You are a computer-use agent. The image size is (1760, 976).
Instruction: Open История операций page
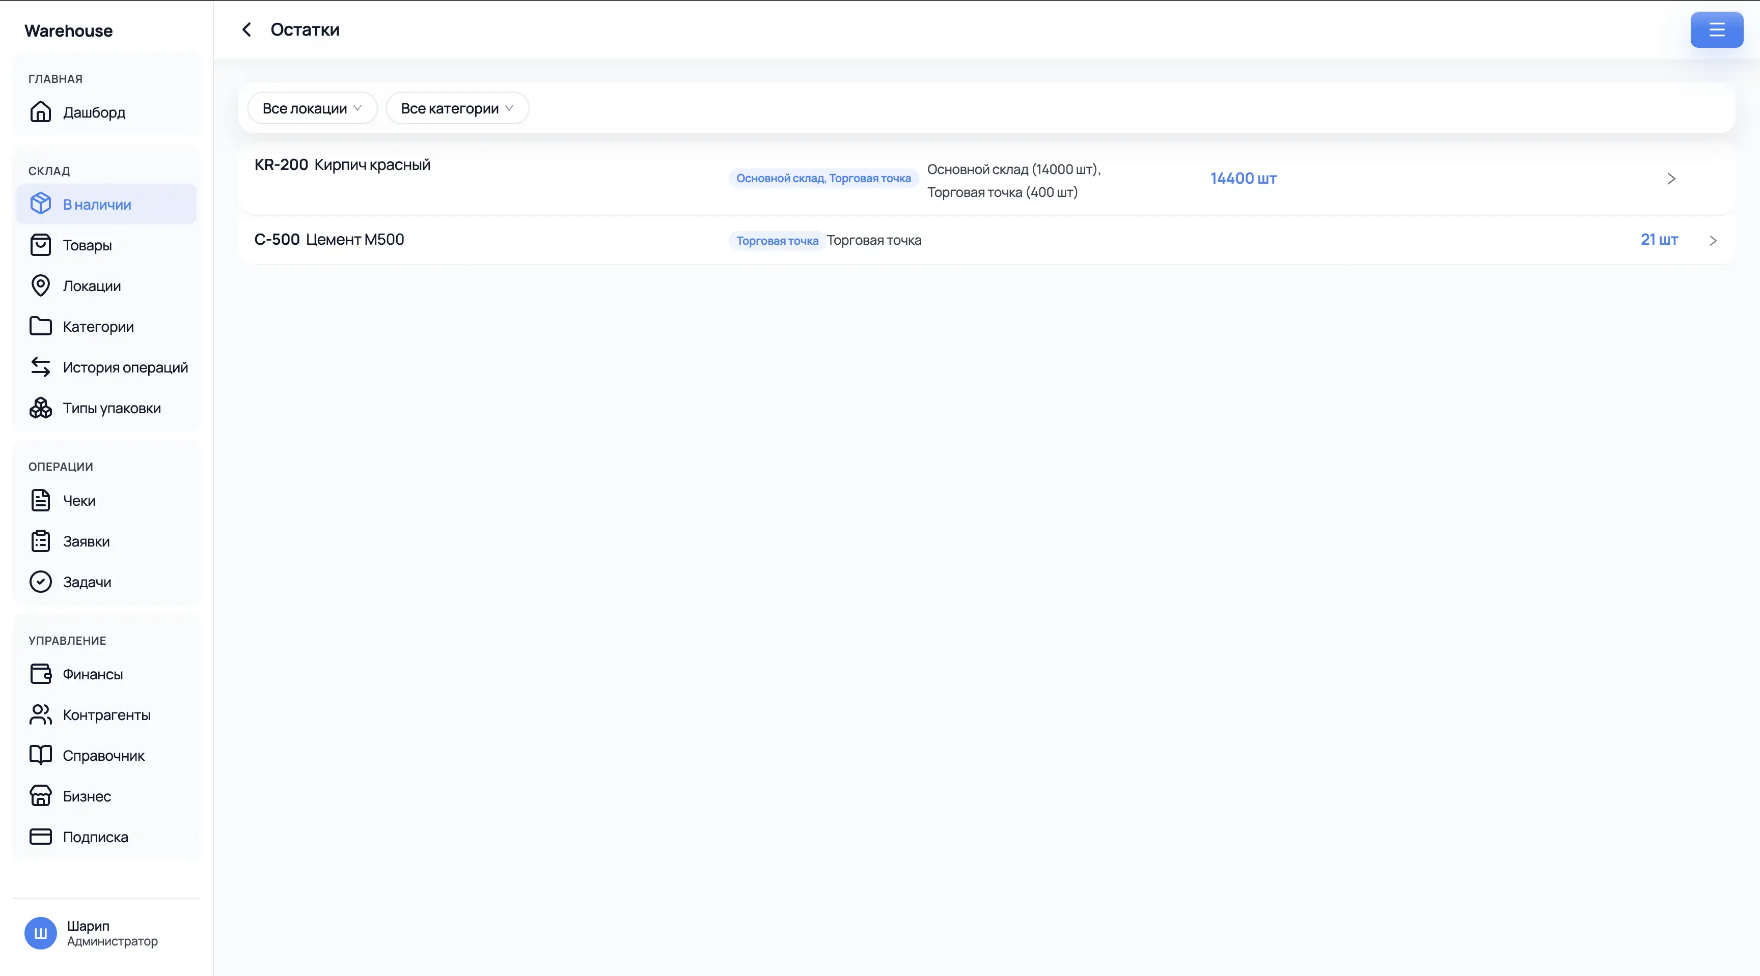point(106,367)
